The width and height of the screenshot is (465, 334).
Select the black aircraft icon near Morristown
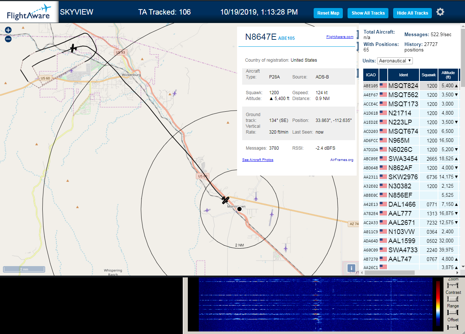(x=225, y=200)
